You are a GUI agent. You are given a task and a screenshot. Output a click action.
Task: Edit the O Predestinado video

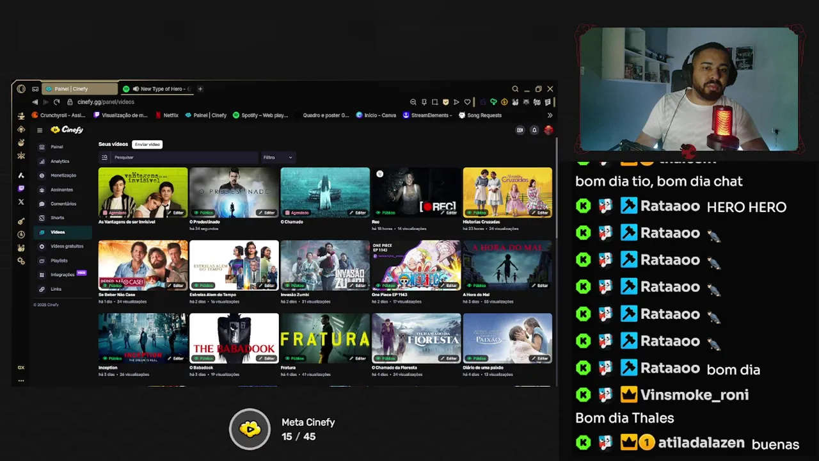[266, 213]
